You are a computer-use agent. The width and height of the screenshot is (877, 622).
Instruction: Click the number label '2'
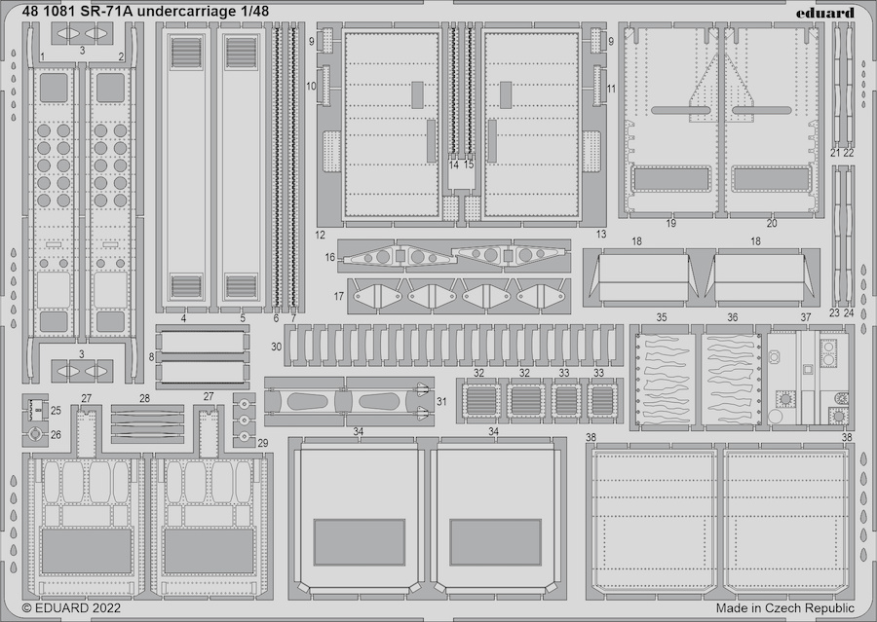121,56
